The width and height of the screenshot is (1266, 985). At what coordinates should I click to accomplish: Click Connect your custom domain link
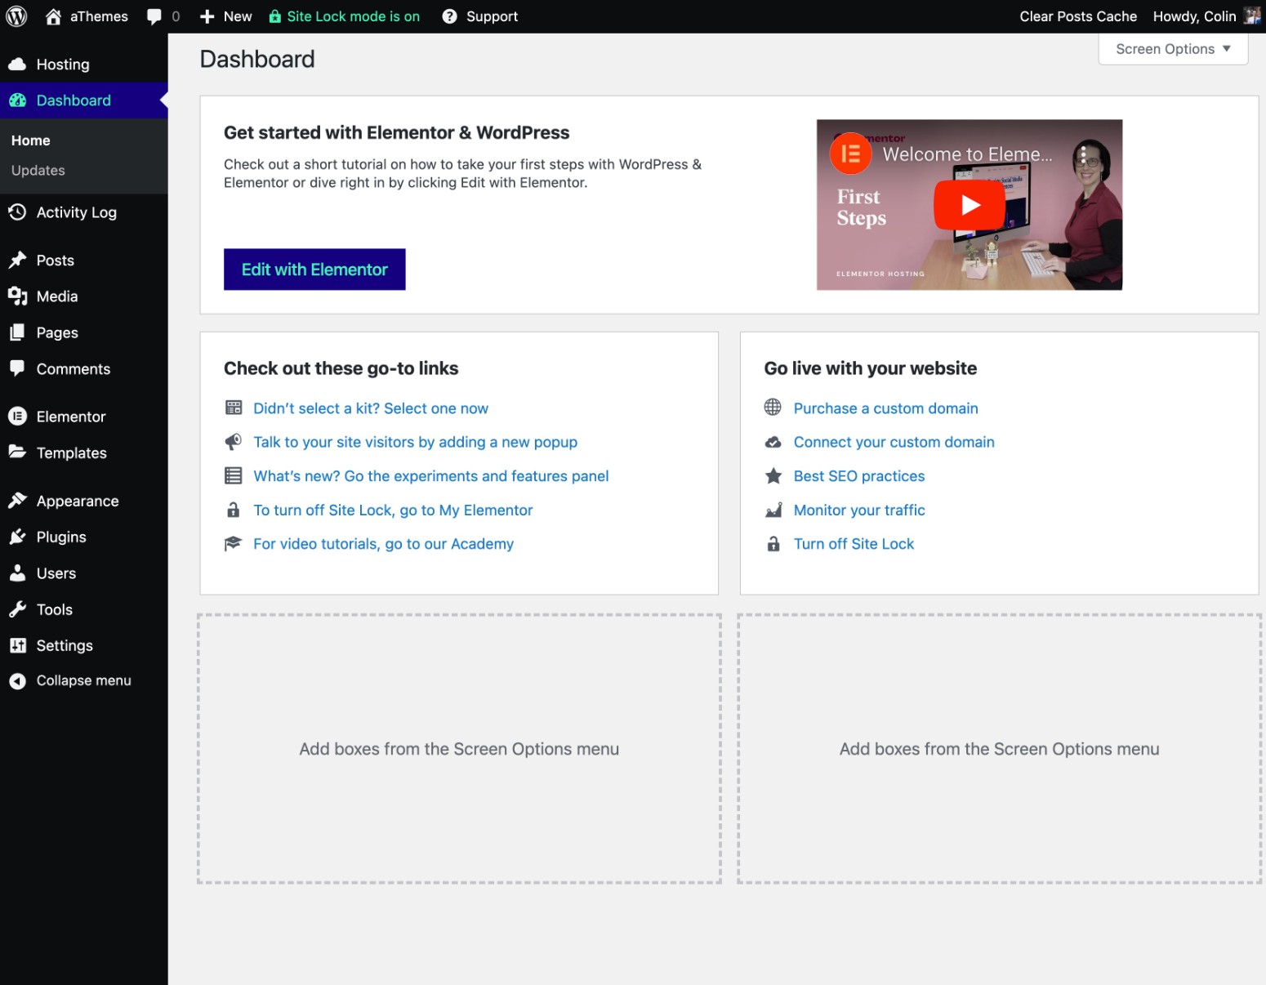894,442
